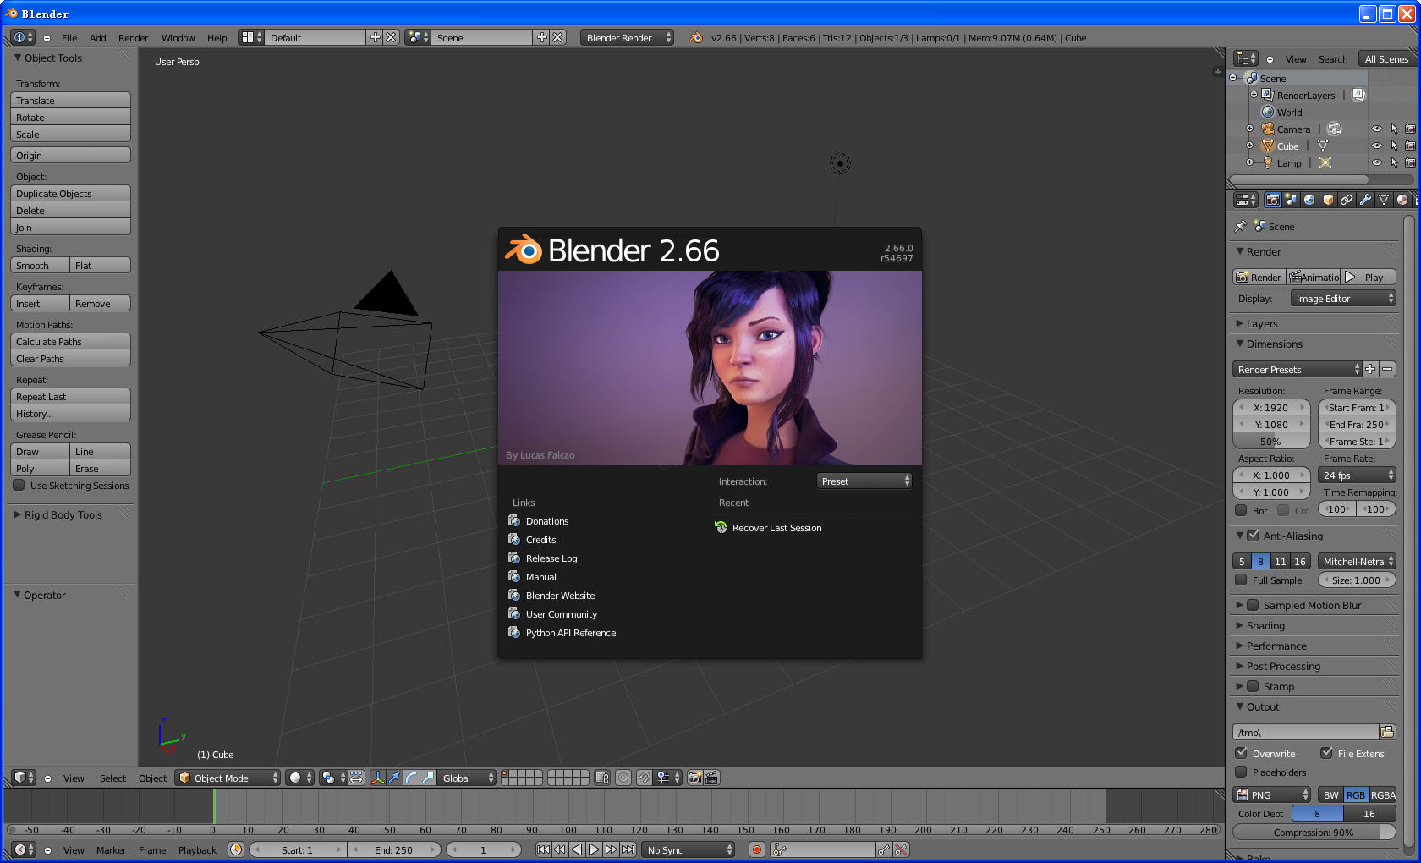Open the Blender Render engine dropdown
This screenshot has height=863, width=1421.
627,37
